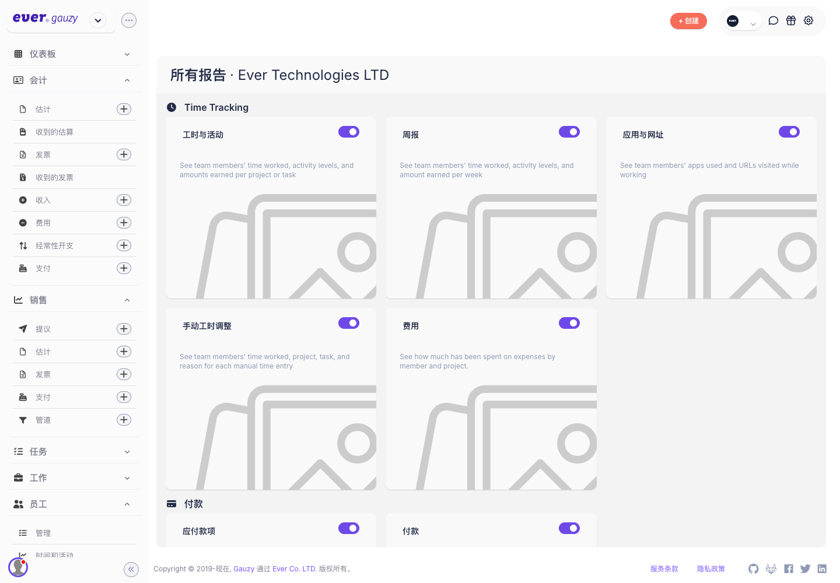Image resolution: width=840 pixels, height=583 pixels.
Task: Toggle the 周报 report switch
Action: click(x=569, y=132)
